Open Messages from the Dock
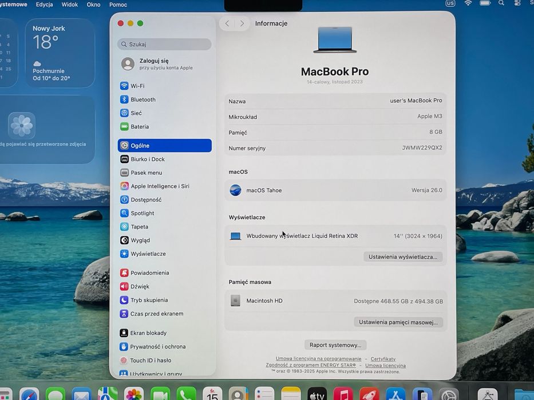The height and width of the screenshot is (400, 534). pos(55,394)
